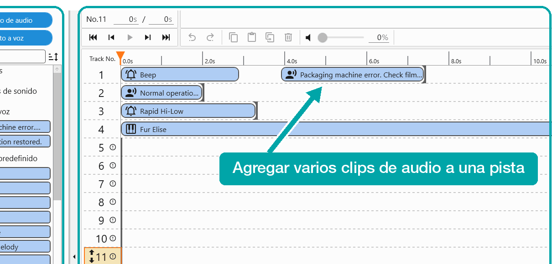Select the Rapid Hi-Low clip on track 3
The width and height of the screenshot is (552, 264).
[x=188, y=111]
